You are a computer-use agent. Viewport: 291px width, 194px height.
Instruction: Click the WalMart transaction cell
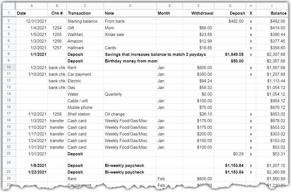tap(75, 35)
